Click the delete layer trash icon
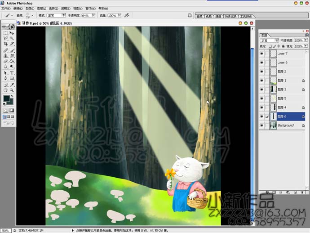The image size is (310, 233). 302,192
